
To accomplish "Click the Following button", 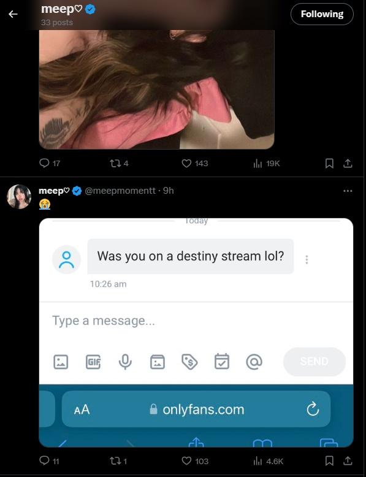I will coord(322,14).
